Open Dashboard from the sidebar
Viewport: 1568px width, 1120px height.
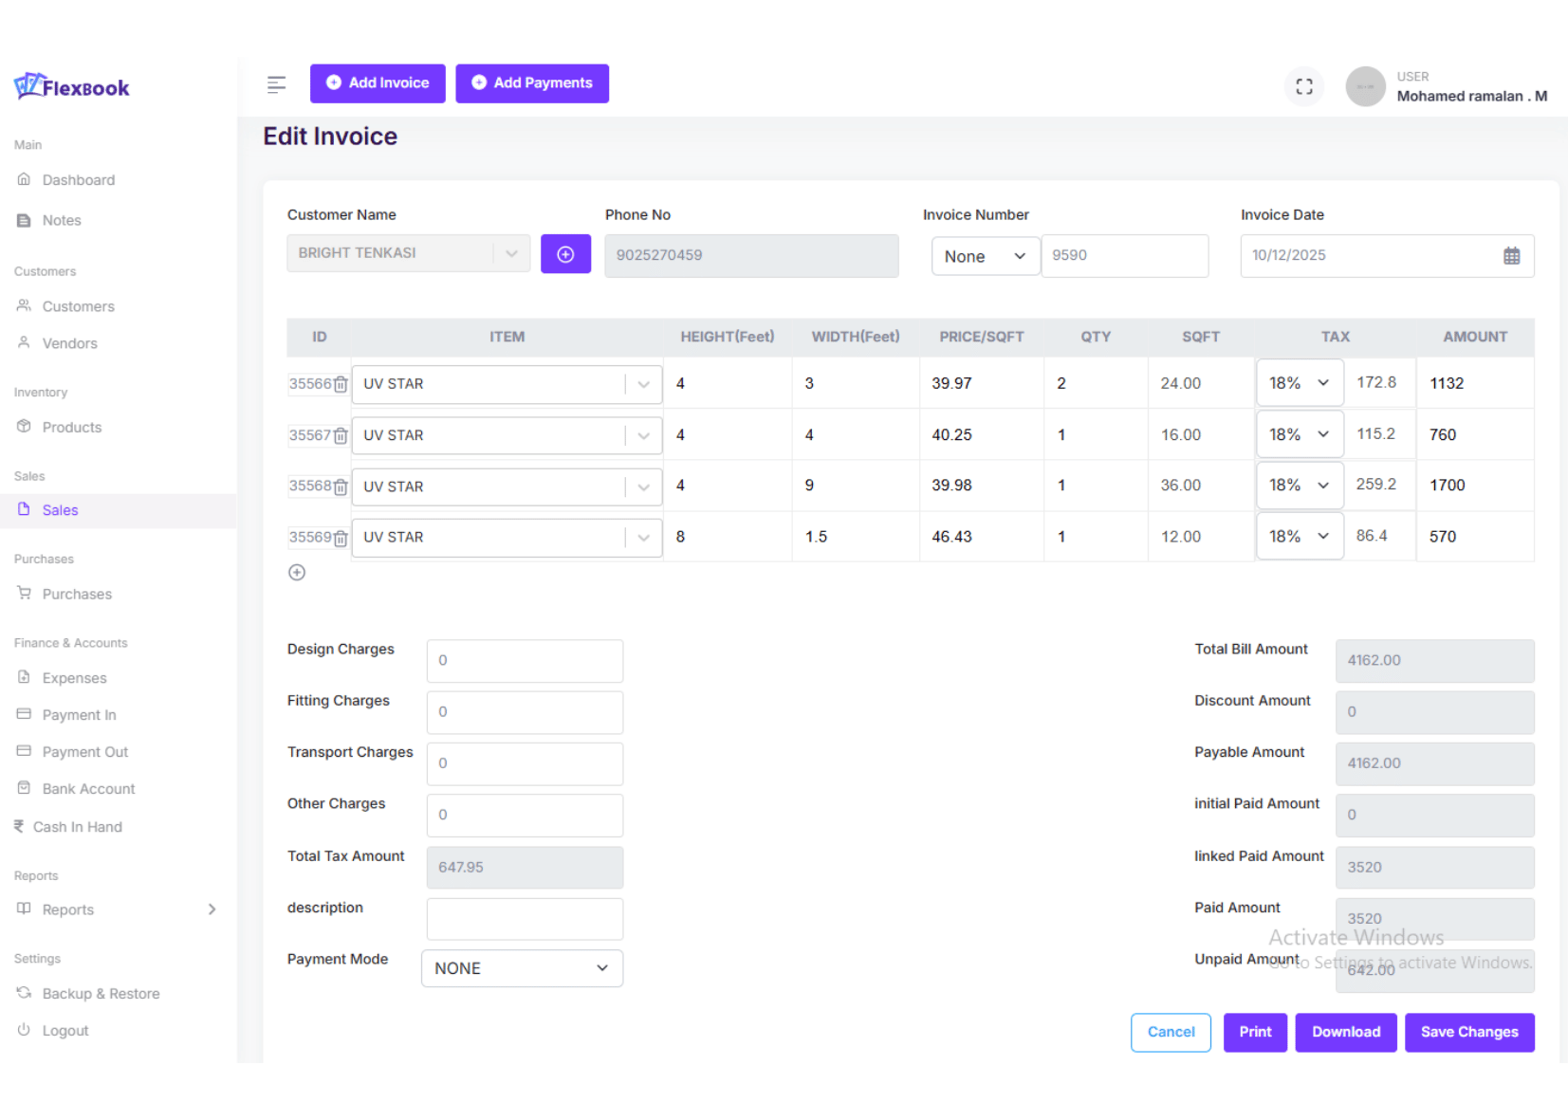click(x=78, y=180)
